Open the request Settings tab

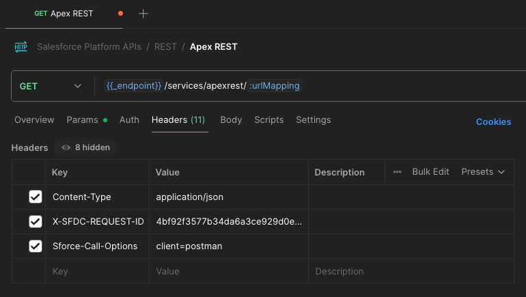click(x=314, y=120)
